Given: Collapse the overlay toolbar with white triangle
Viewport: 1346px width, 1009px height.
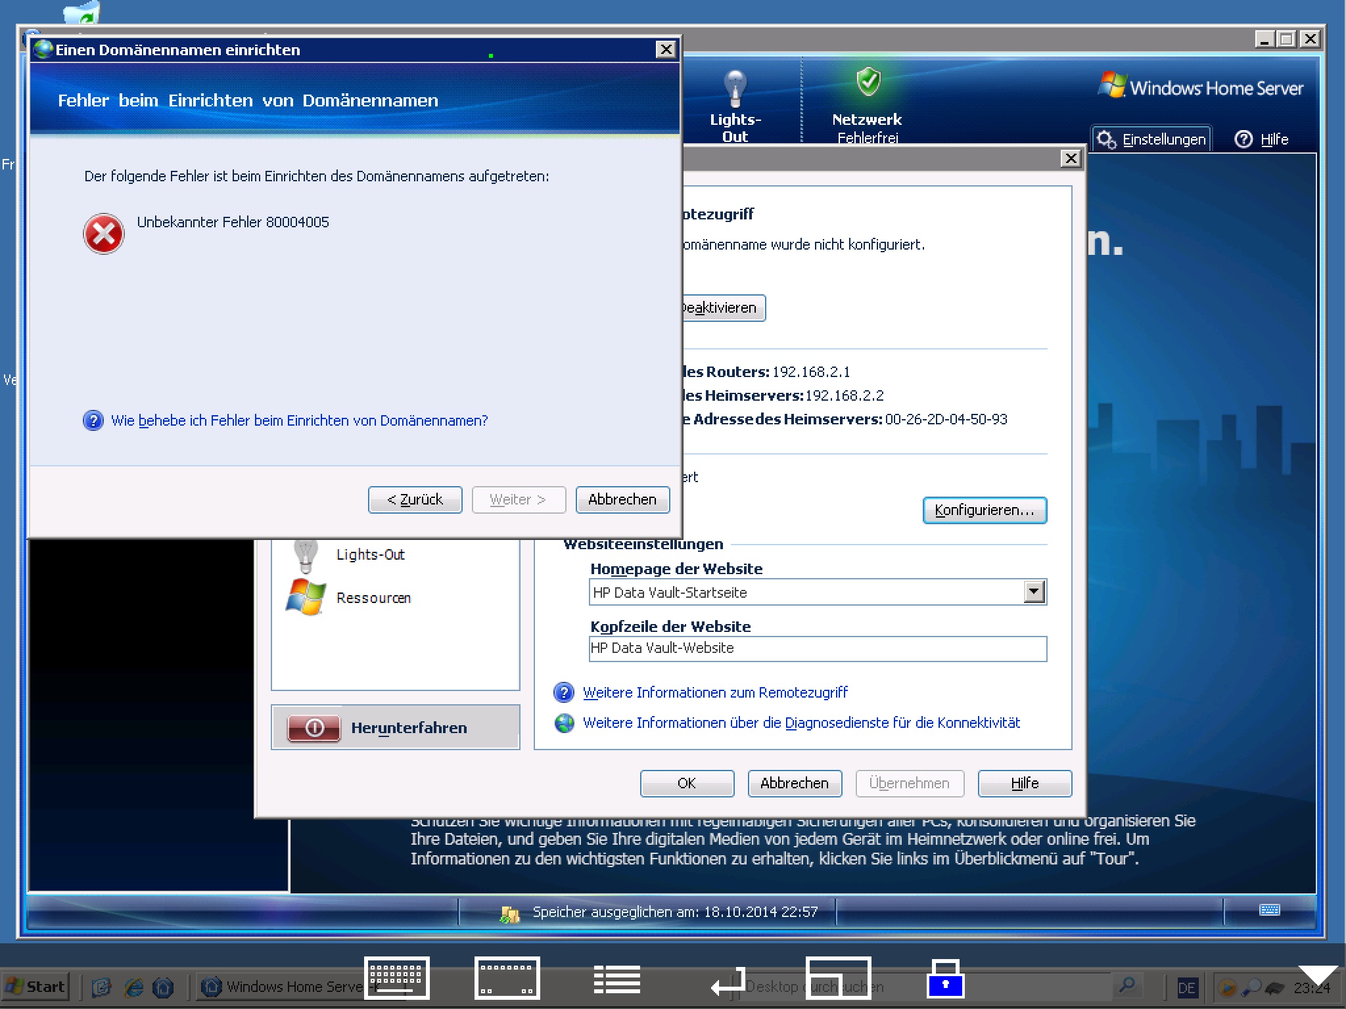Looking at the screenshot, I should point(1318,976).
